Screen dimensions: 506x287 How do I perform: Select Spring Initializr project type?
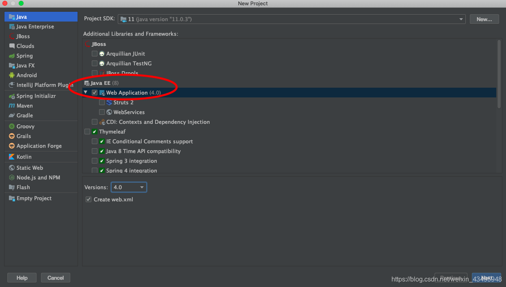pos(41,96)
